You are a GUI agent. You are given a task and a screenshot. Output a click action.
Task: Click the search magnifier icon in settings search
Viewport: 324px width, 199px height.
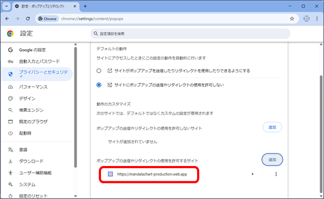pyautogui.click(x=96, y=34)
